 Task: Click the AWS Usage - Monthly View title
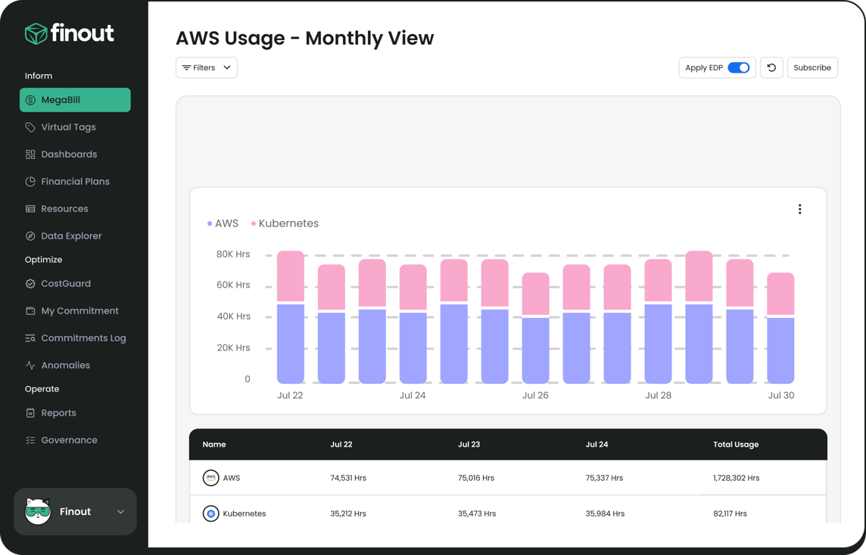click(305, 38)
